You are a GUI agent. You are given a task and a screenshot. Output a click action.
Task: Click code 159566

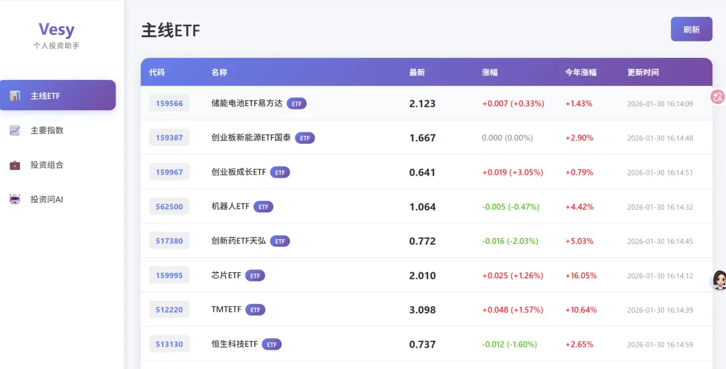(169, 104)
